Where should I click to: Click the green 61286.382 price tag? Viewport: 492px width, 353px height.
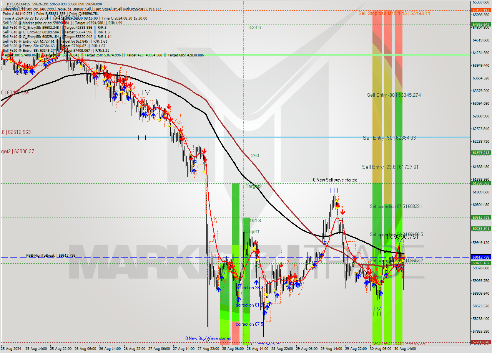pyautogui.click(x=481, y=183)
